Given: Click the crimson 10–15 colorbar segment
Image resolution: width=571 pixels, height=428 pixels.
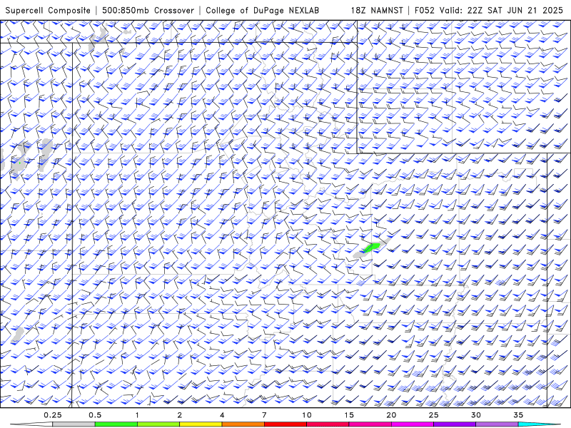Looking at the screenshot, I should [328, 424].
